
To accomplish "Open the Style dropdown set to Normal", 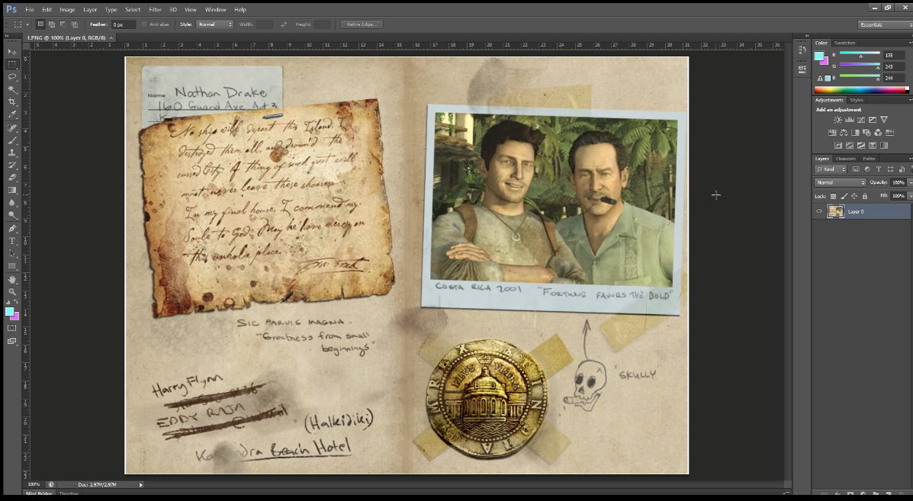I will click(x=215, y=24).
